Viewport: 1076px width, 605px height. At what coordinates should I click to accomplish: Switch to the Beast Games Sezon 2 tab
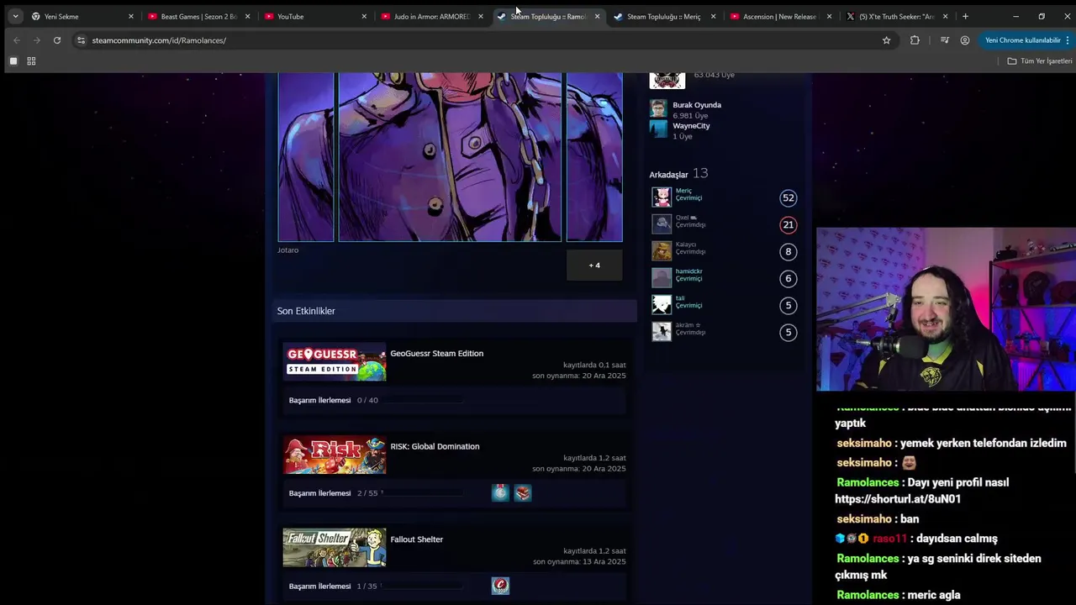click(x=198, y=16)
